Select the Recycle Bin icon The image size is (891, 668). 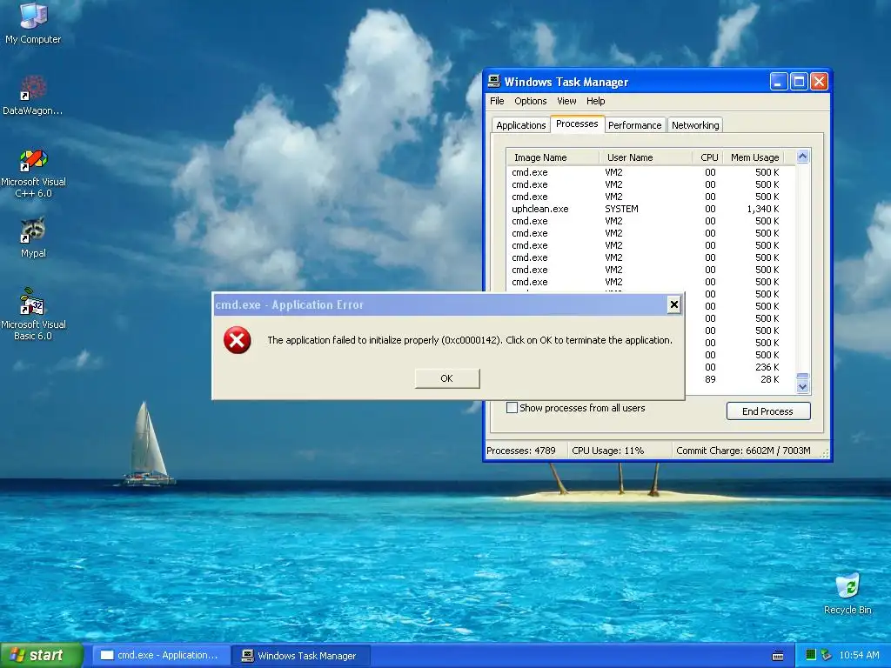click(x=847, y=593)
